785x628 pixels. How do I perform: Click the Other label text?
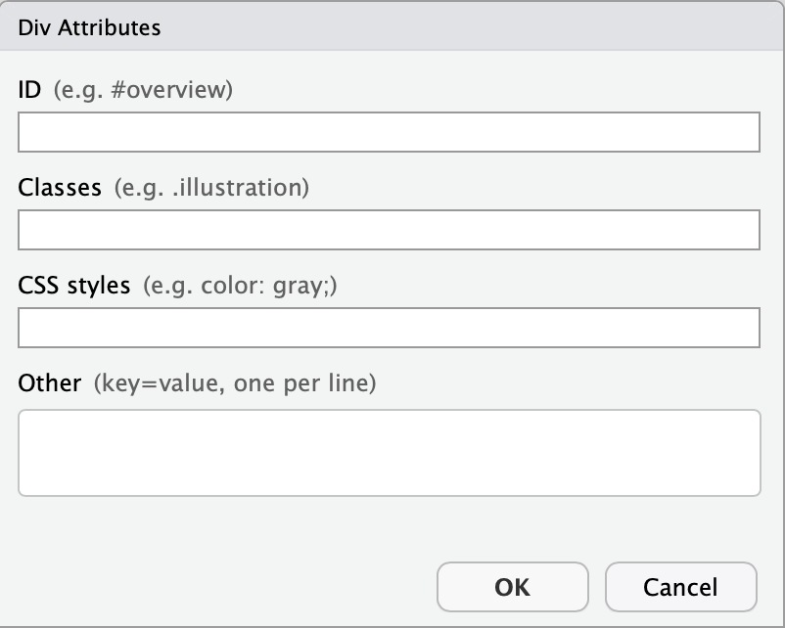click(50, 383)
